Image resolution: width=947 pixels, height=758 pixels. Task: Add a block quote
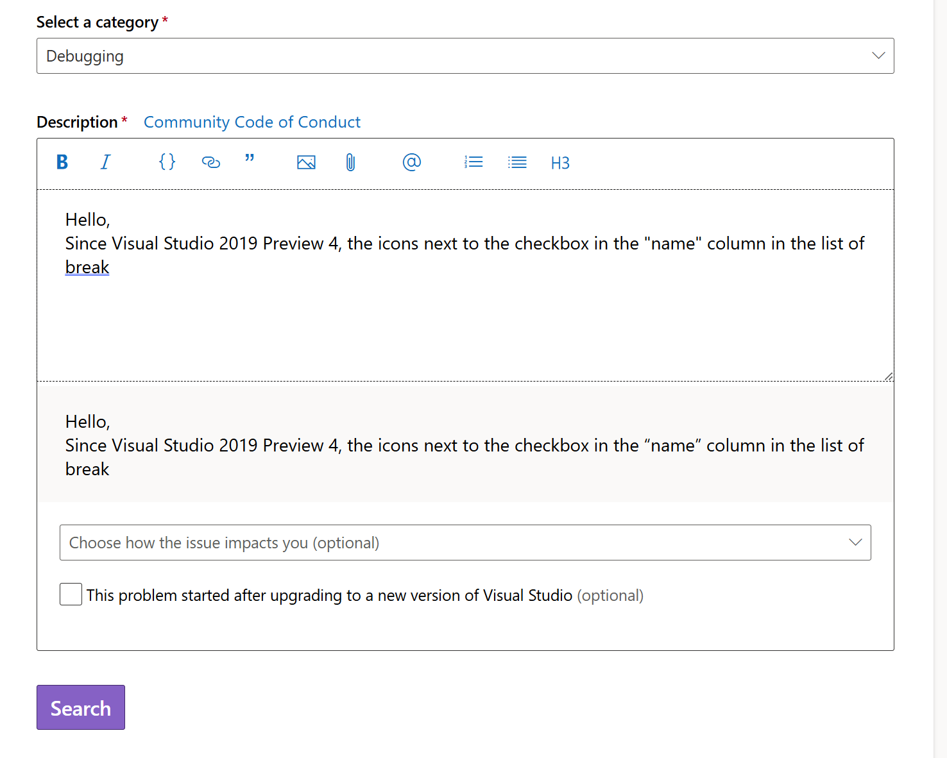[x=250, y=159]
